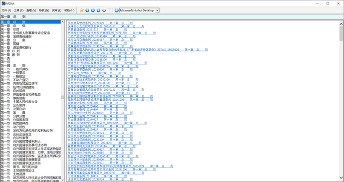This screenshot has width=344, height=182.
Task: Click the search input field at top
Action: point(172,16)
